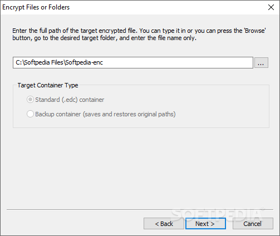
Task: Click the 'Target Container Type' group label
Action: pos(48,85)
